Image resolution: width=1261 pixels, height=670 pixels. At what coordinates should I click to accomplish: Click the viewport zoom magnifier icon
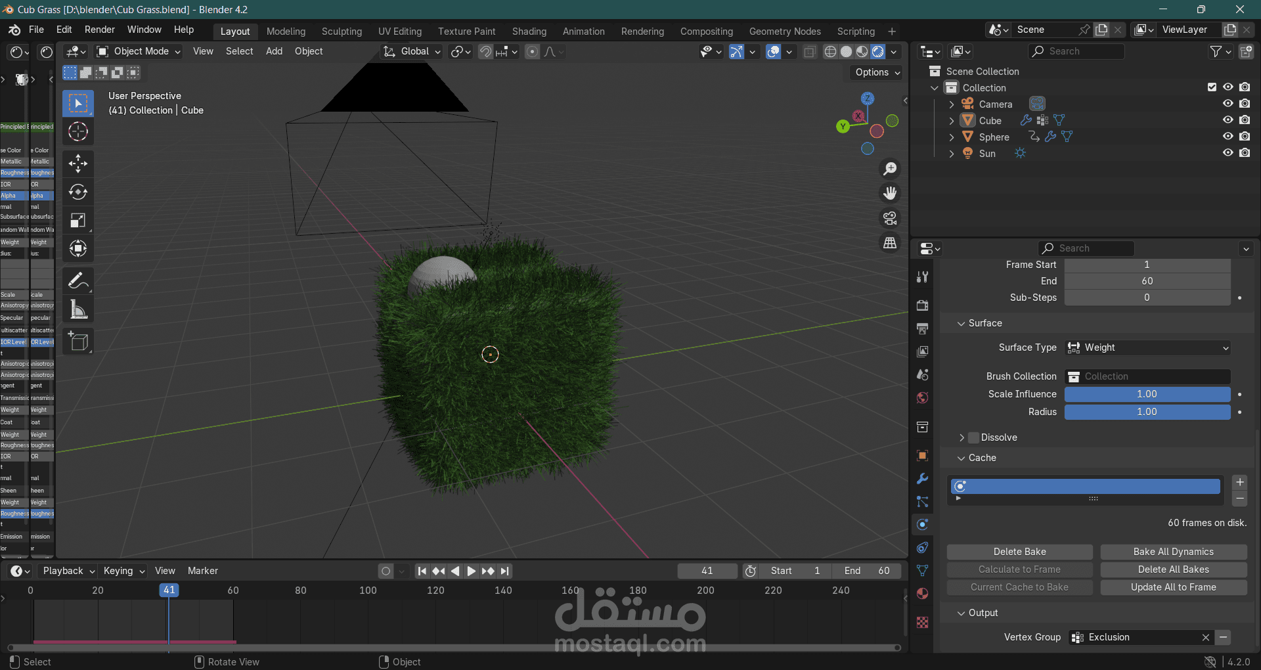[890, 169]
